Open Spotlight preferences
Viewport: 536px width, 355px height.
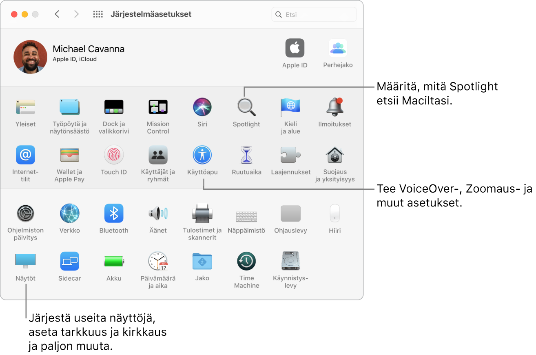click(246, 107)
